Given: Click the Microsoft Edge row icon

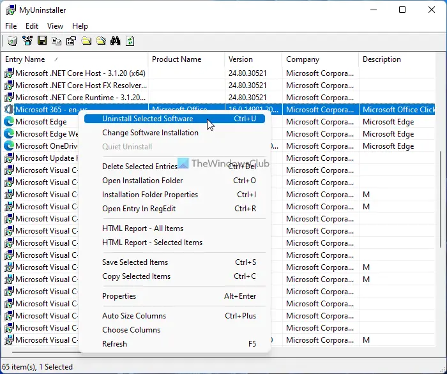Looking at the screenshot, I should coord(9,122).
